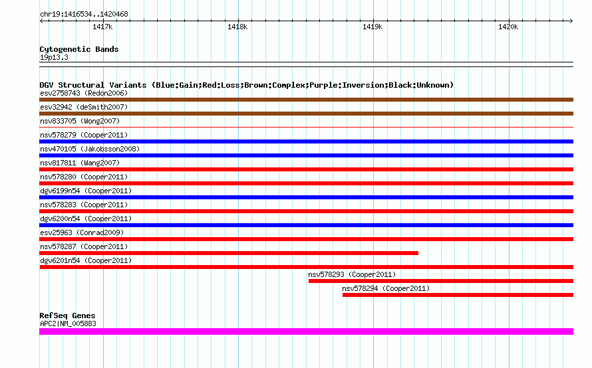Open nsv578279 (Cooper2011) variant label
The width and height of the screenshot is (592, 368).
pos(84,135)
